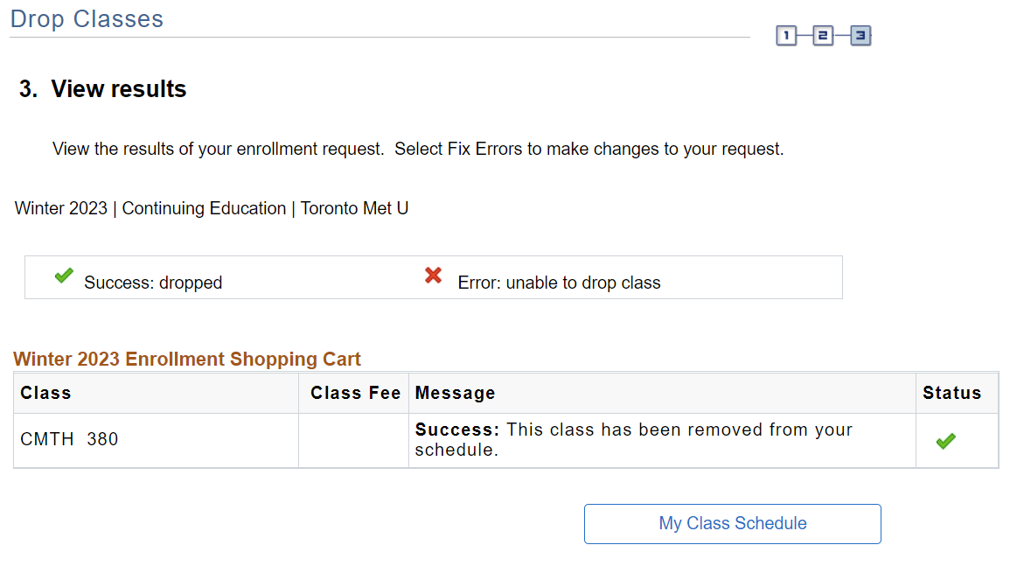Select the 'Status' column header
1024x566 pixels.
pyautogui.click(x=951, y=394)
